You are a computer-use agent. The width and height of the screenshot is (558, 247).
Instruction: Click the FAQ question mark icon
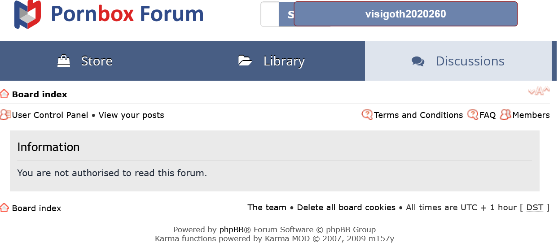click(x=473, y=115)
